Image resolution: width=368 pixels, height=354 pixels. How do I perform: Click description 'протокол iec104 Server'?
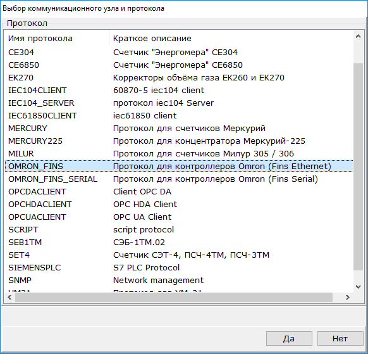point(163,103)
